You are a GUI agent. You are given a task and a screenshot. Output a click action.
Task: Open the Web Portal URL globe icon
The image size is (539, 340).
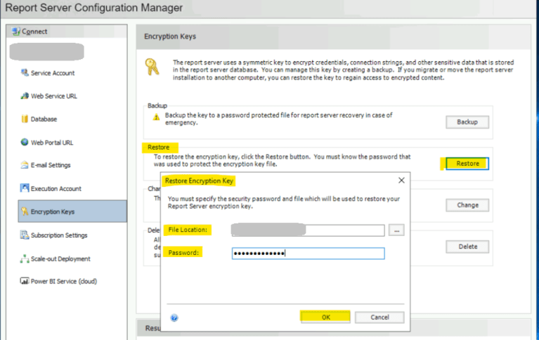(x=25, y=142)
